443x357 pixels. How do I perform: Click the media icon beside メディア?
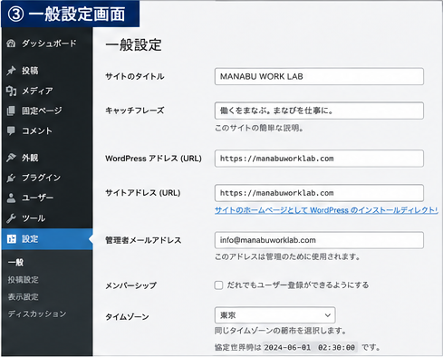(11, 91)
